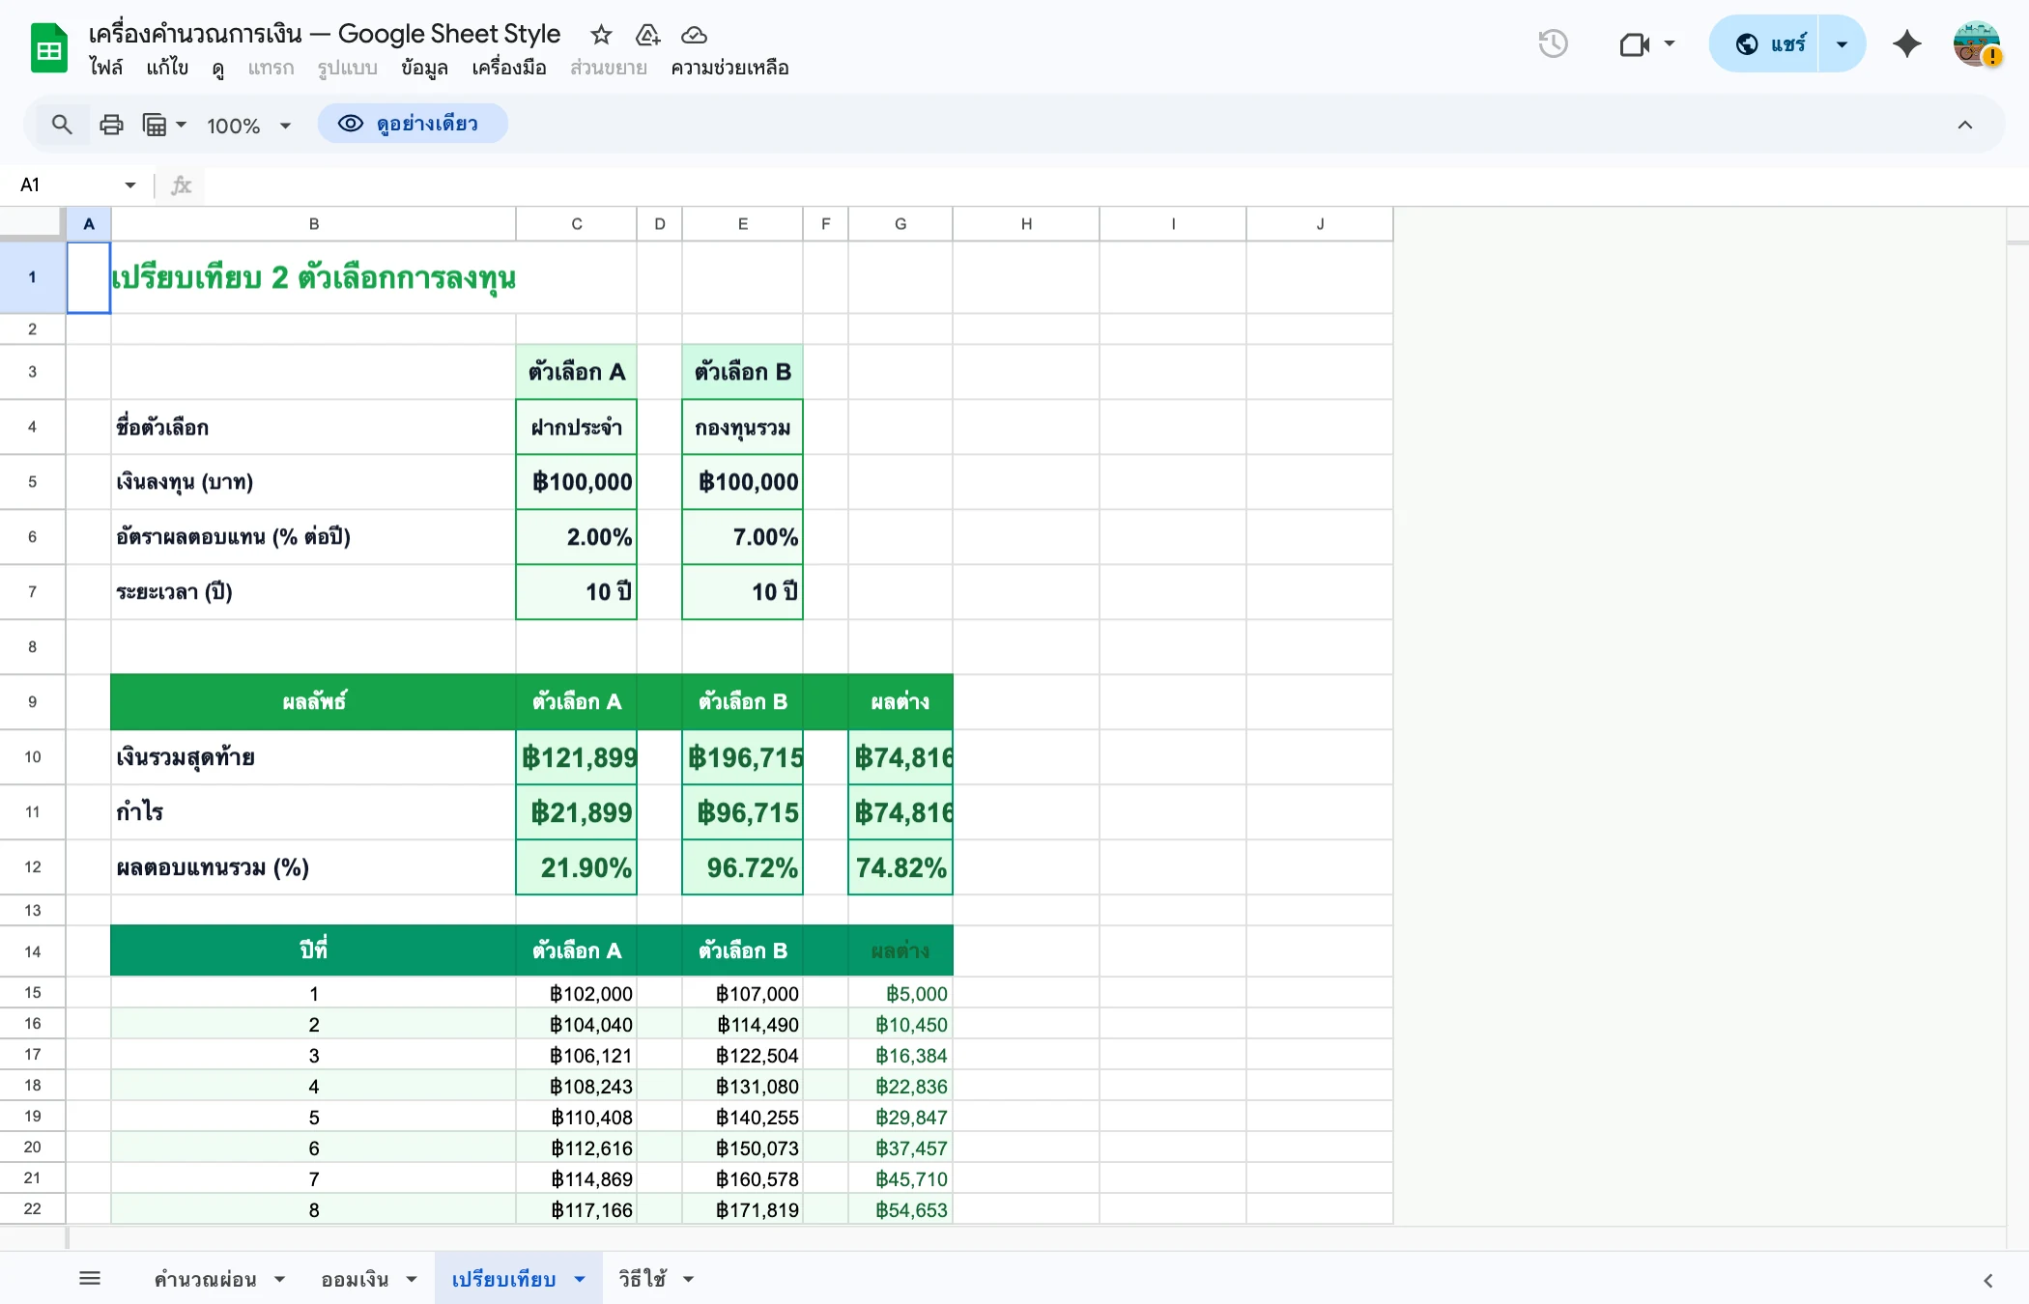Open the share options dropdown arrow
2029x1304 pixels.
[1841, 43]
